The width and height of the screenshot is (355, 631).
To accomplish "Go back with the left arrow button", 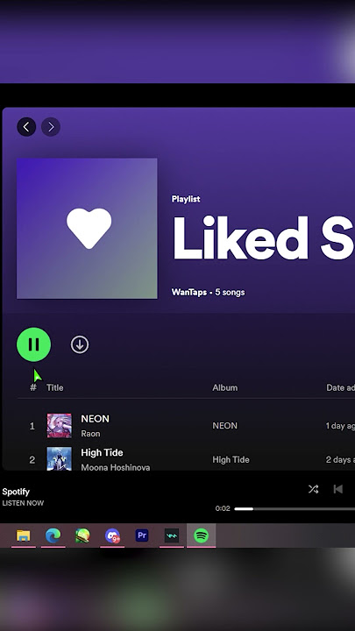I will click(26, 127).
